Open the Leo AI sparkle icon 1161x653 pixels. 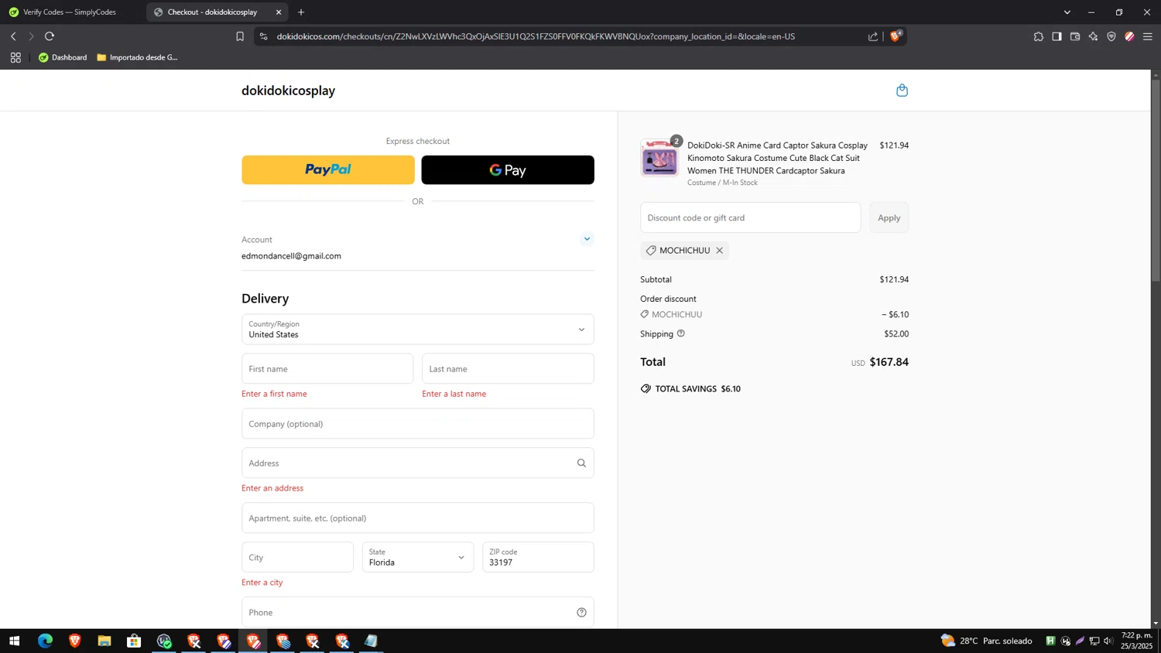(x=1093, y=36)
